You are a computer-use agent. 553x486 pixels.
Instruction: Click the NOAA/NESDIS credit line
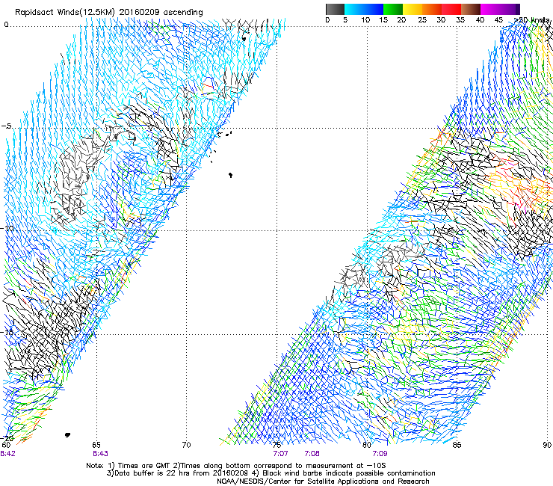tap(323, 482)
